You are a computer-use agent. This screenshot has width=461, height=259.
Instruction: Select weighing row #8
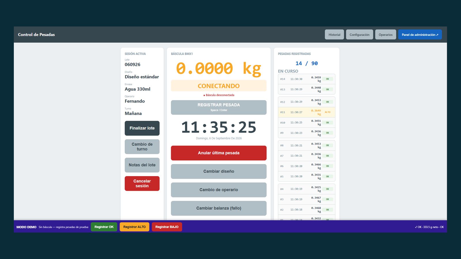pyautogui.click(x=307, y=145)
